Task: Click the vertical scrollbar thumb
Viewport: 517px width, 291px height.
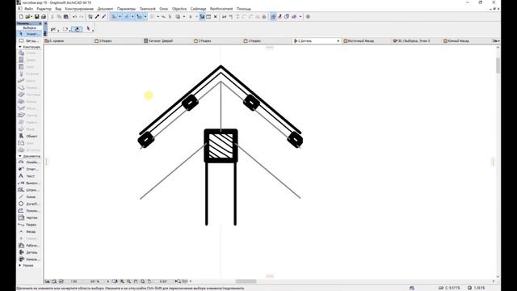Action: coord(498,65)
